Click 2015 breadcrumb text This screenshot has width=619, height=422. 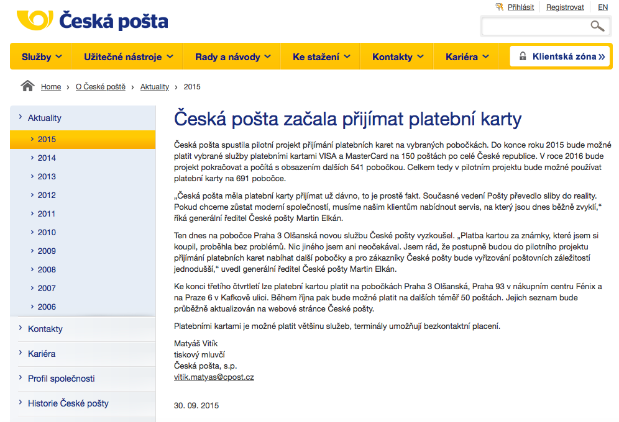tap(192, 87)
